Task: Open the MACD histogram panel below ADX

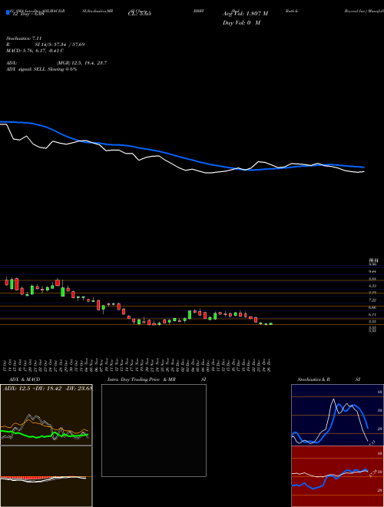Action: (46, 476)
